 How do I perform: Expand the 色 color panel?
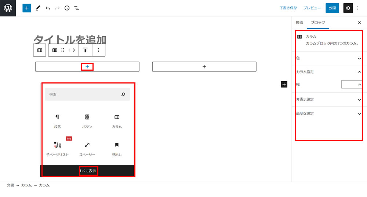pos(328,58)
